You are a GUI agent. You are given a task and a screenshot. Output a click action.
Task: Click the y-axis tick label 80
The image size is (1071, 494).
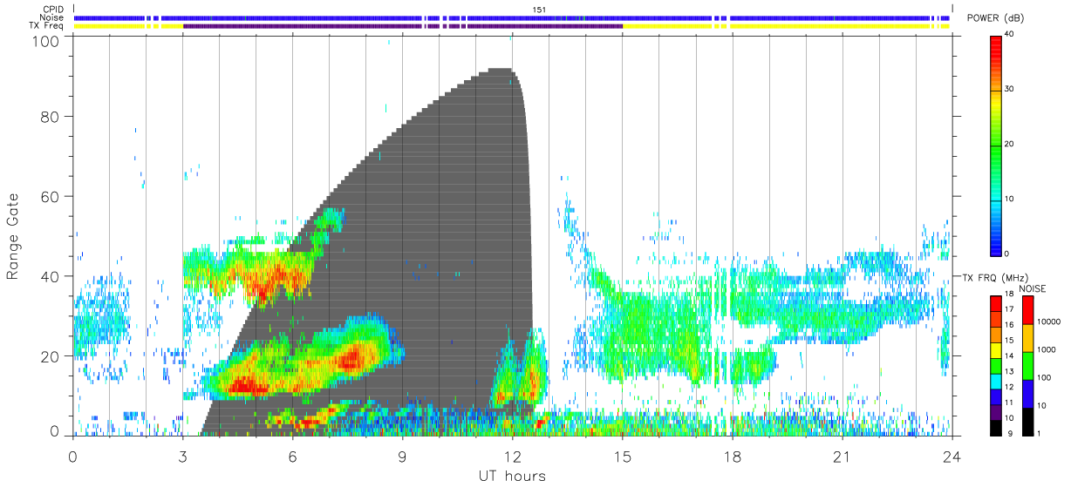[x=52, y=116]
